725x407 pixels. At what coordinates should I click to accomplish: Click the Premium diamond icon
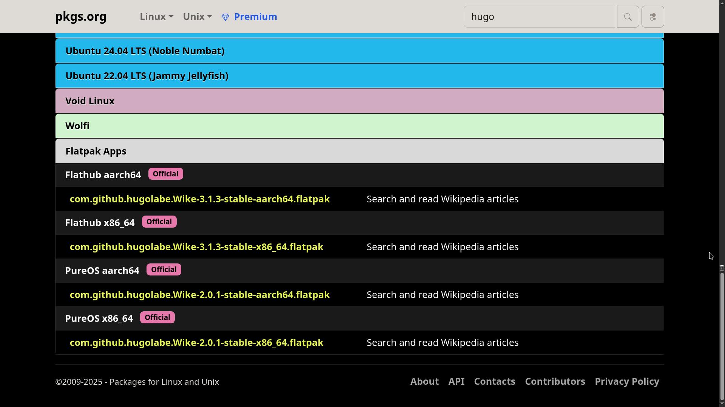(225, 17)
